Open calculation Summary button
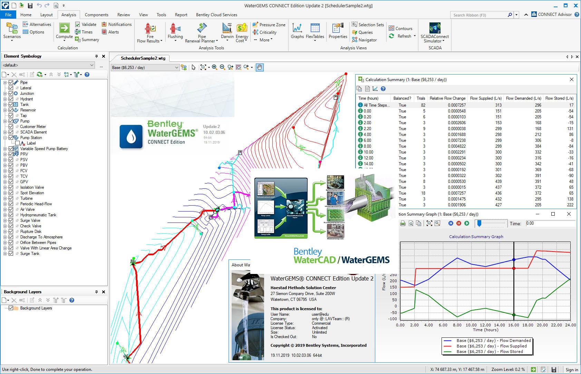581x374 pixels. point(87,40)
